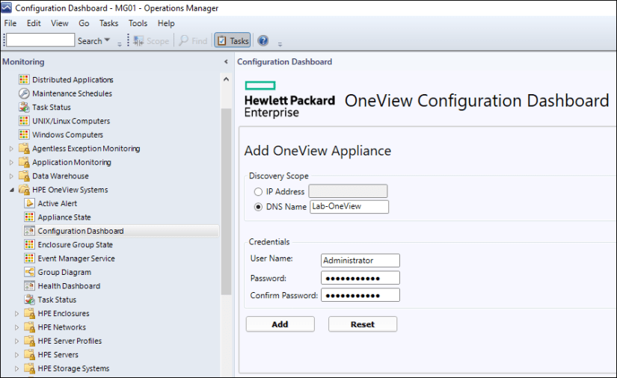Open help with the blue question icon
This screenshot has width=617, height=378.
click(x=263, y=40)
